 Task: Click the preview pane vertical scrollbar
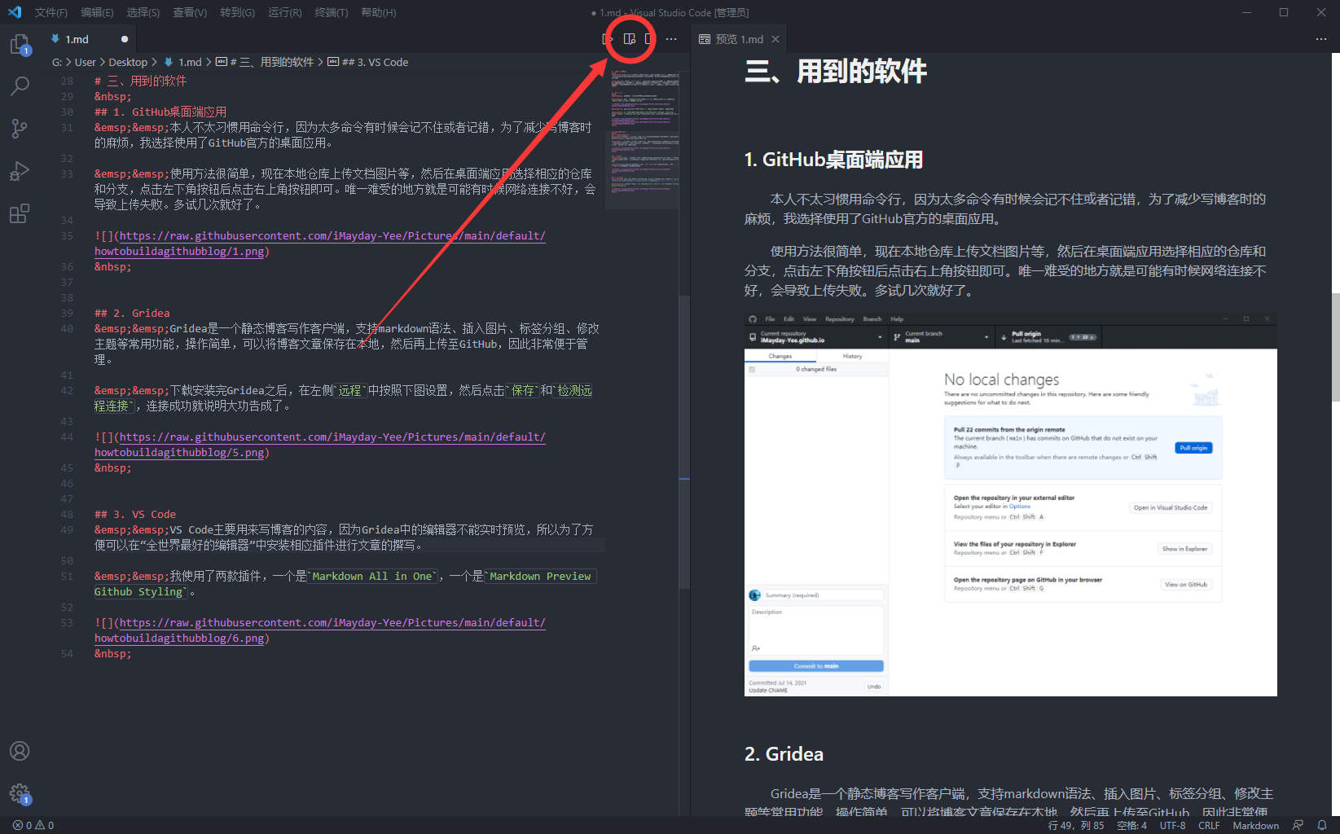(1335, 346)
